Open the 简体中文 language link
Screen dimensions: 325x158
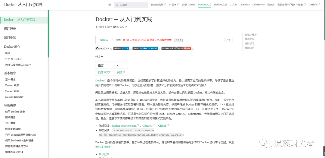tap(104, 72)
